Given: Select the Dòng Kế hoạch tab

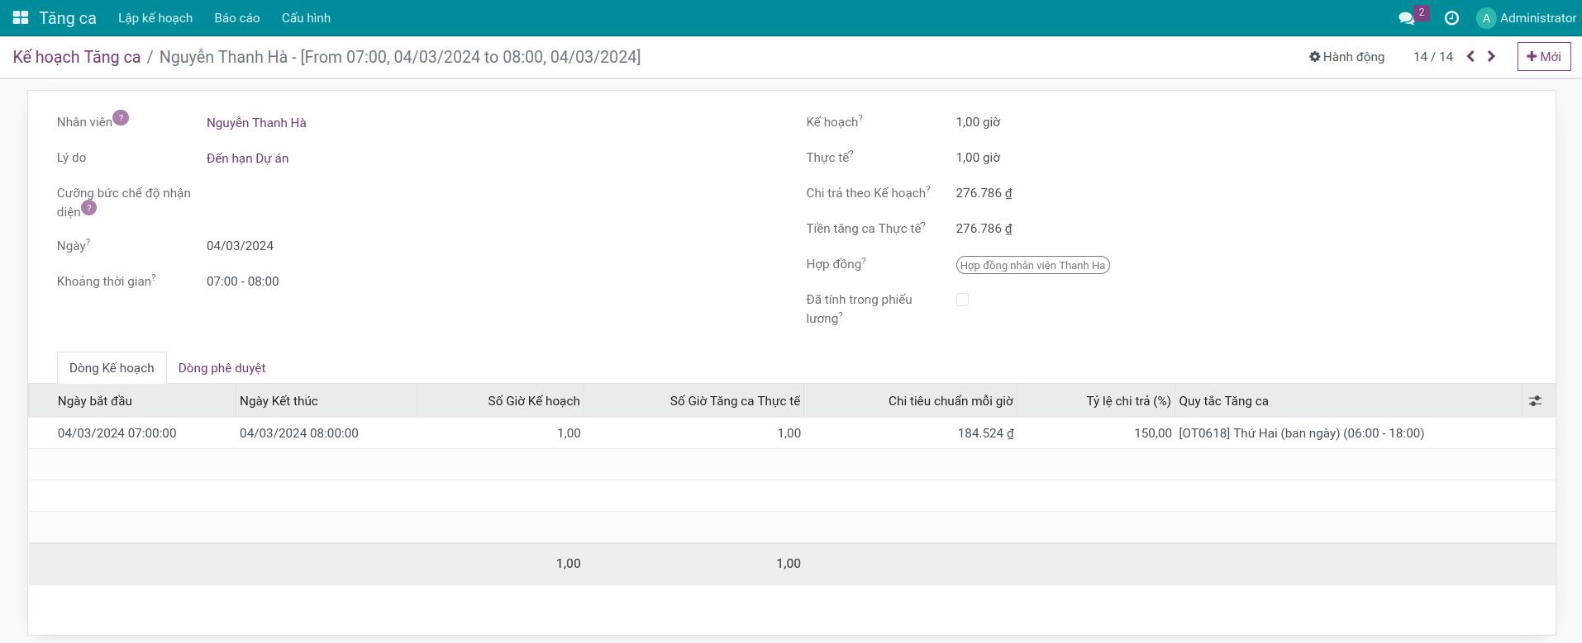Looking at the screenshot, I should click(x=112, y=368).
